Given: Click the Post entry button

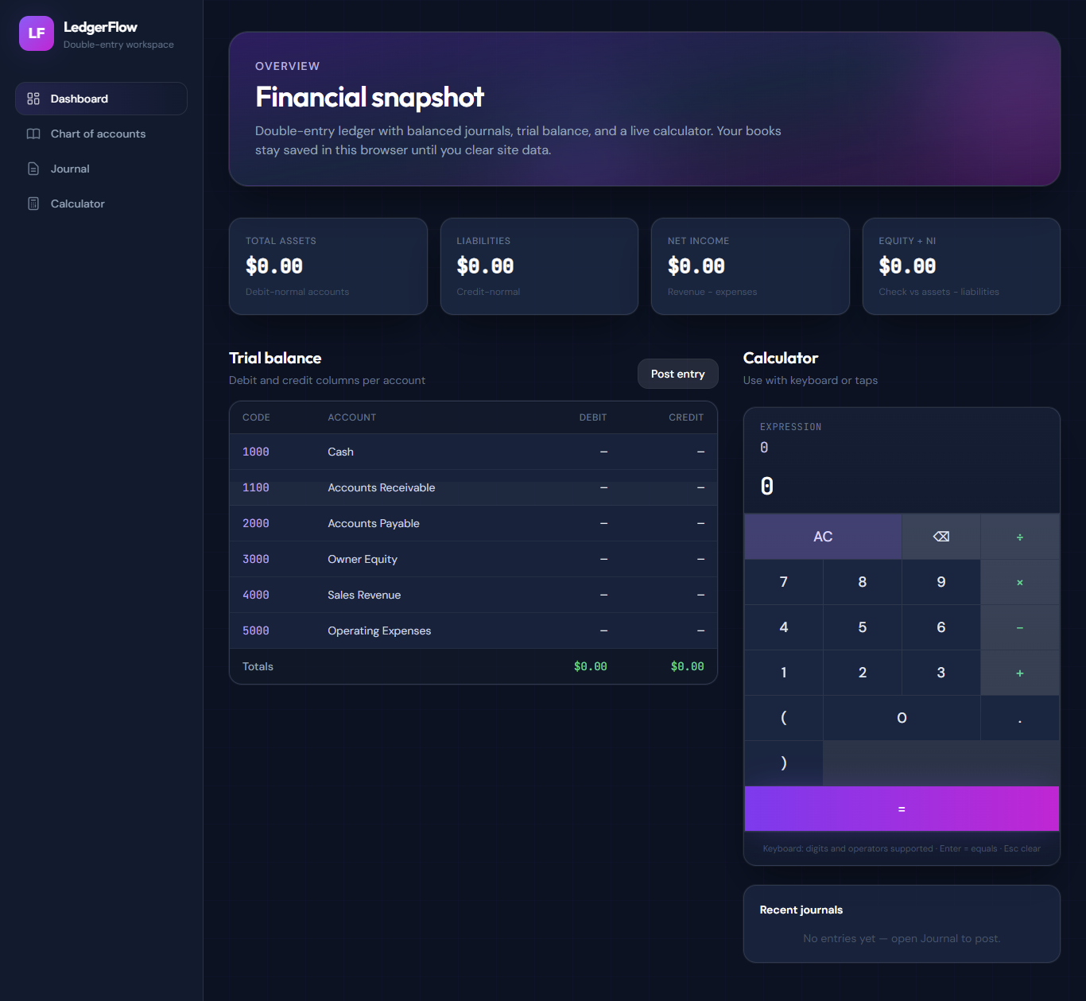Looking at the screenshot, I should click(678, 374).
